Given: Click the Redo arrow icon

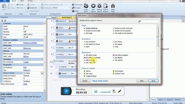Looking at the screenshot, I should pyautogui.click(x=18, y=8).
